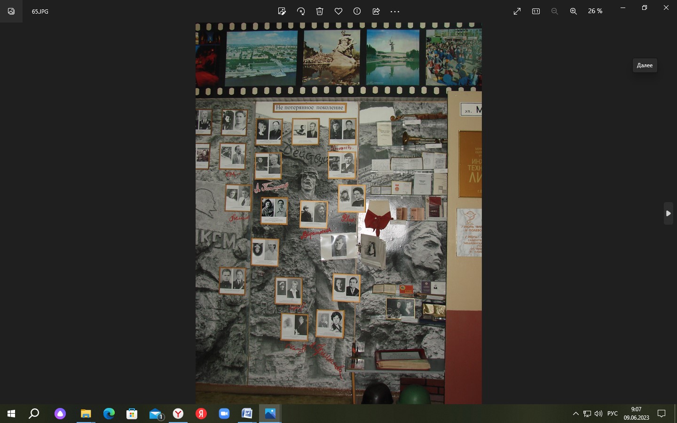This screenshot has height=423, width=677.
Task: Open Yandex Browser with the Y icon
Action: click(x=178, y=414)
